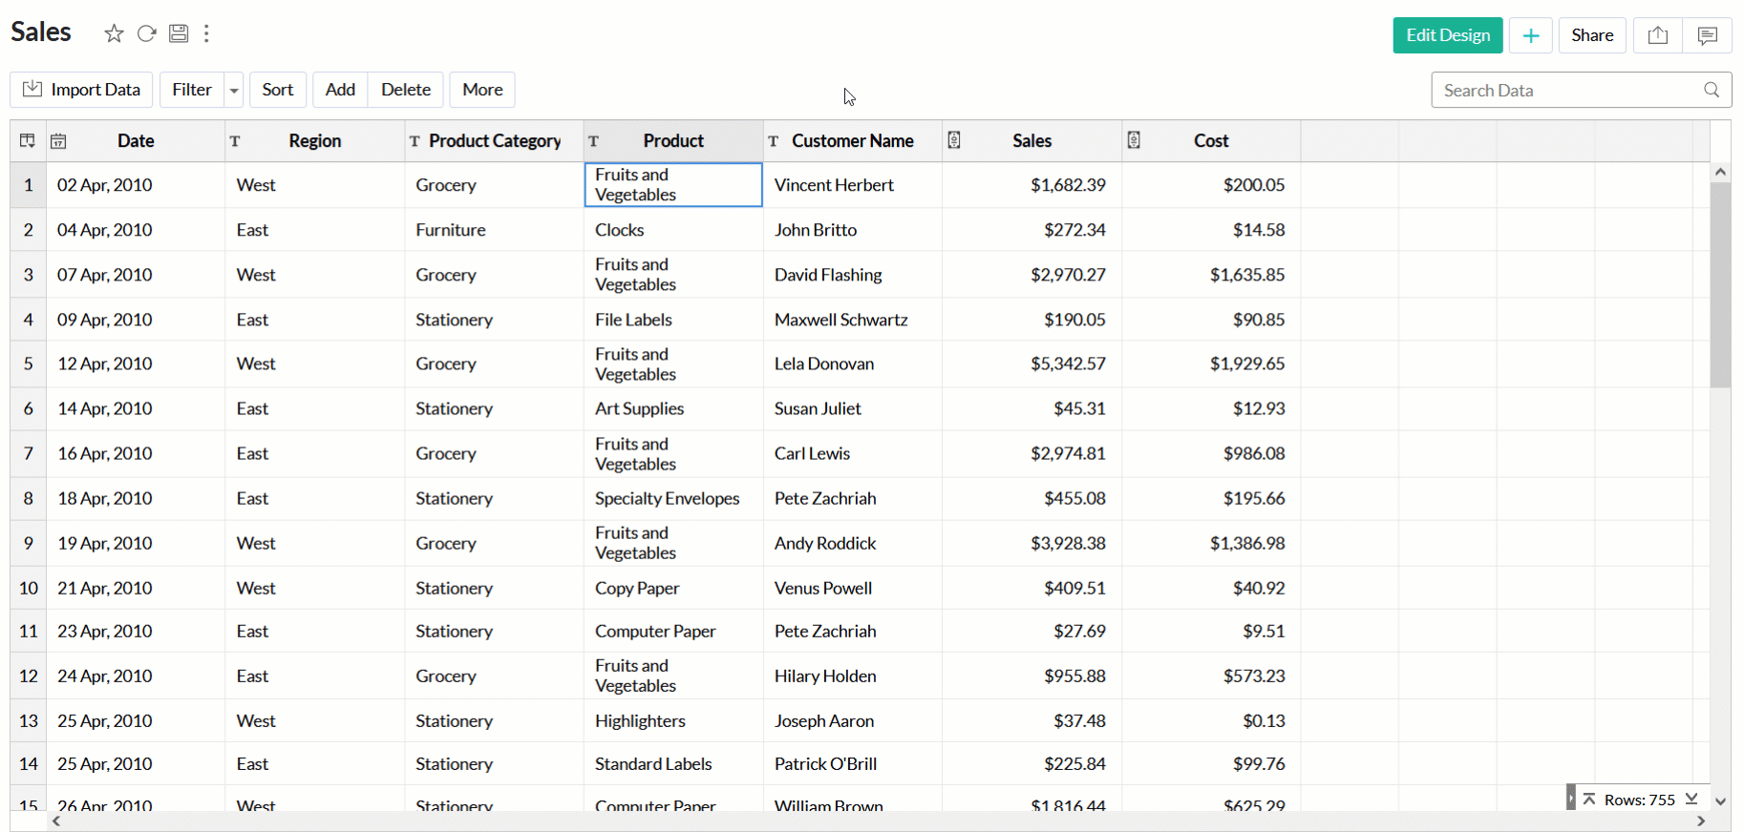Click the currency type icon beside Sales column
This screenshot has width=1744, height=832.
953,140
